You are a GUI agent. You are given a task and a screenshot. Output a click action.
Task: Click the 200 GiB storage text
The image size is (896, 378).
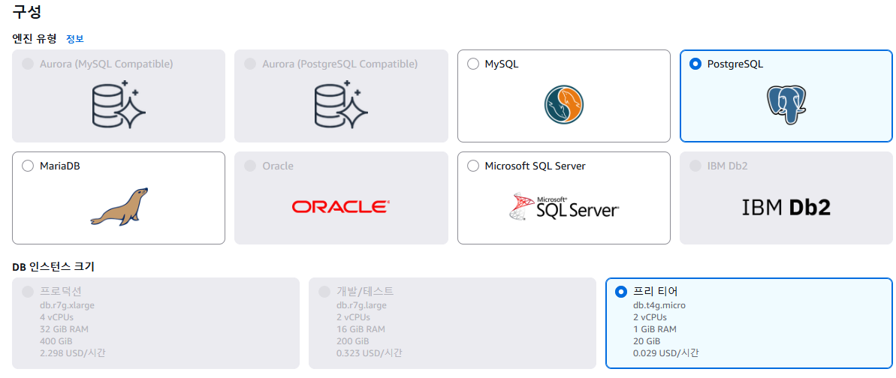pyautogui.click(x=352, y=341)
